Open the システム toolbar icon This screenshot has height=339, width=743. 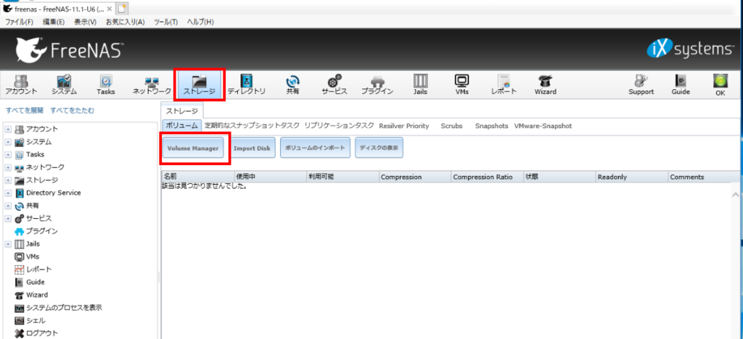(64, 85)
